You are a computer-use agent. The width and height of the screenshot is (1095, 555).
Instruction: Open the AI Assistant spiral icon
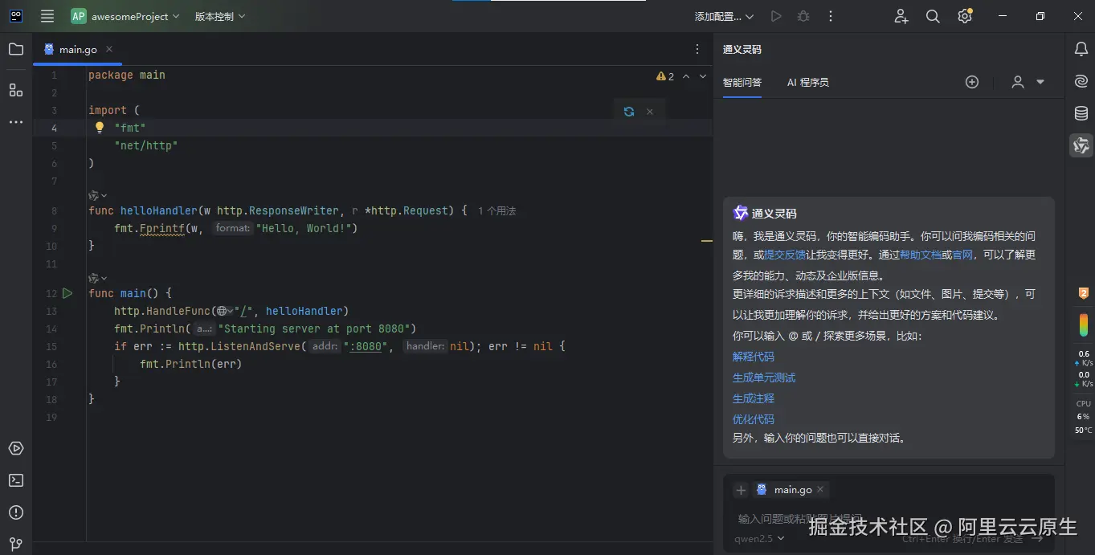coord(1081,81)
